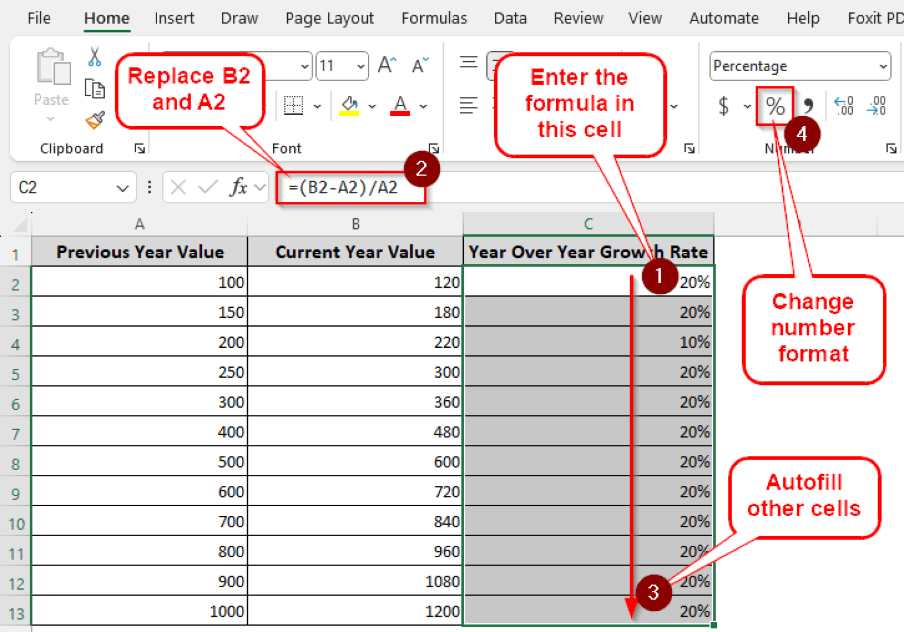Open the Percentage number format dropdown
The width and height of the screenshot is (904, 632).
pos(799,66)
